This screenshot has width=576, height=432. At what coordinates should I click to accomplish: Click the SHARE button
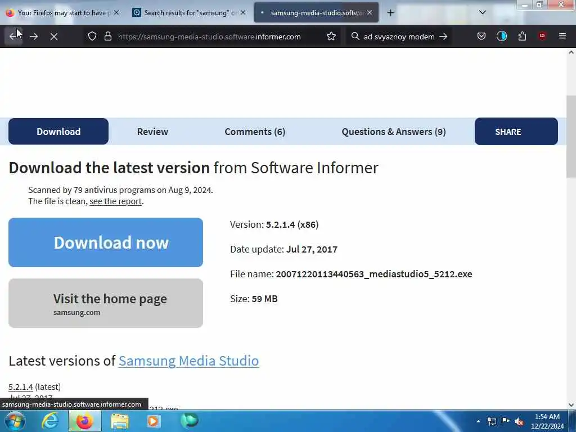click(x=516, y=132)
